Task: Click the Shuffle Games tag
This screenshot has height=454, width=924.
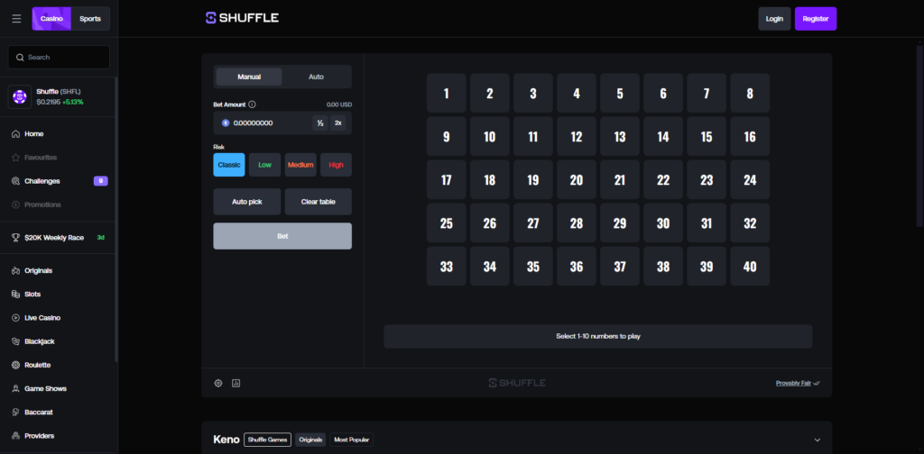Action: click(x=267, y=440)
